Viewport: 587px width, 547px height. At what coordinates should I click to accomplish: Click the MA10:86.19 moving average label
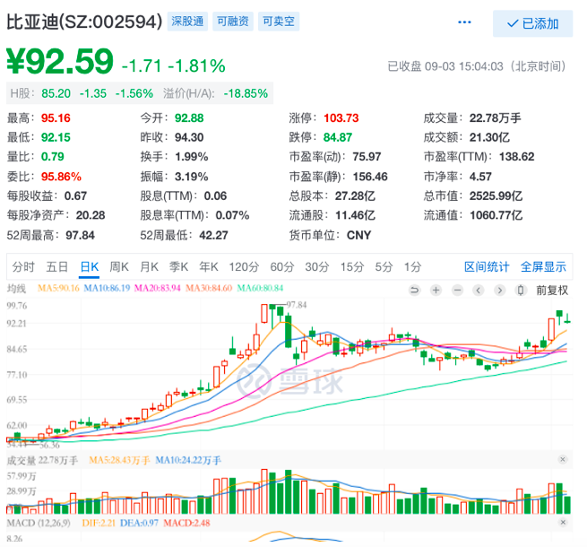107,288
